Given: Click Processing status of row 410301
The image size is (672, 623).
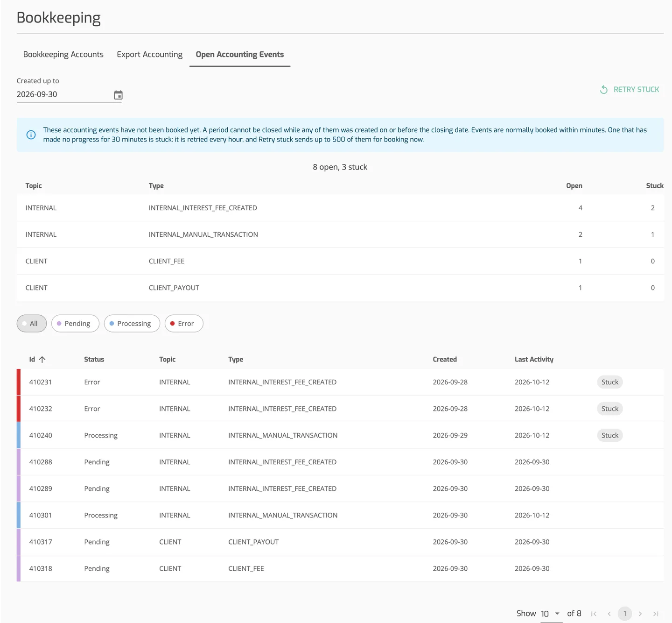Looking at the screenshot, I should [101, 515].
